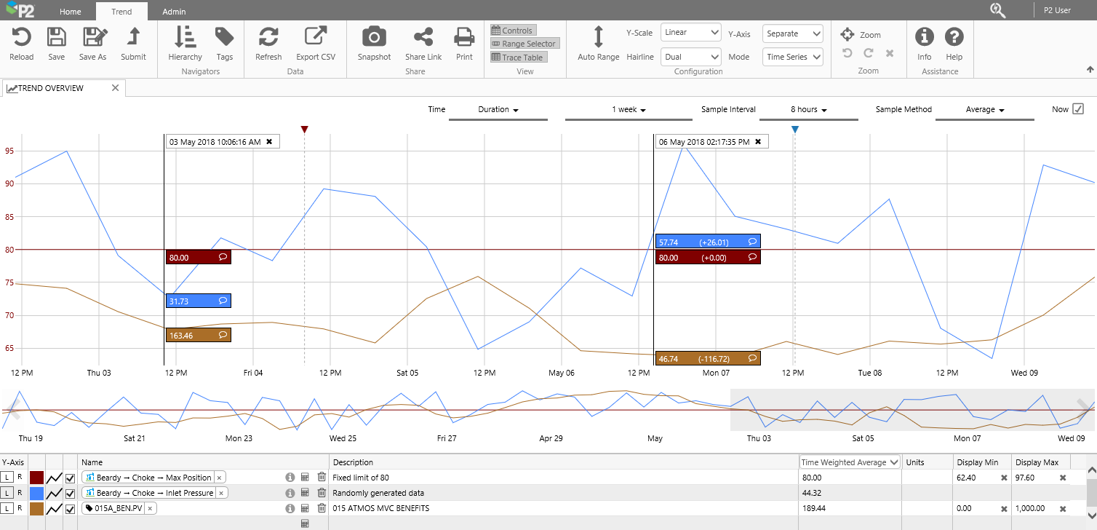Close the 03 May 2018 hairline label
Image resolution: width=1097 pixels, height=530 pixels.
pos(269,142)
